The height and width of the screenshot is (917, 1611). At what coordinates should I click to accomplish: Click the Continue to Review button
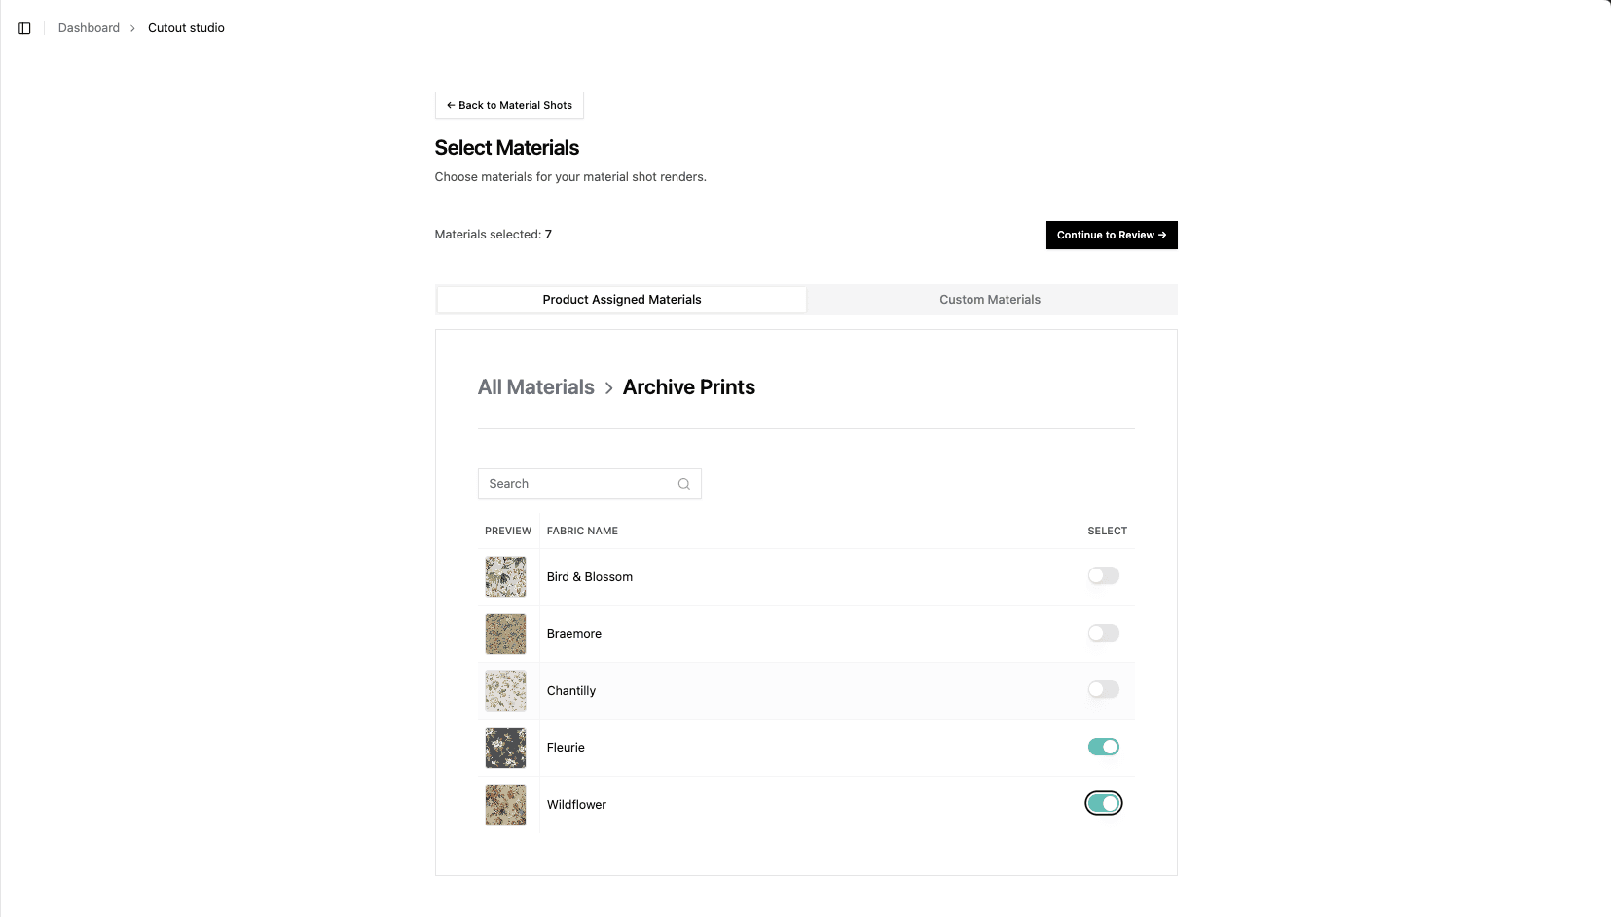pyautogui.click(x=1111, y=235)
